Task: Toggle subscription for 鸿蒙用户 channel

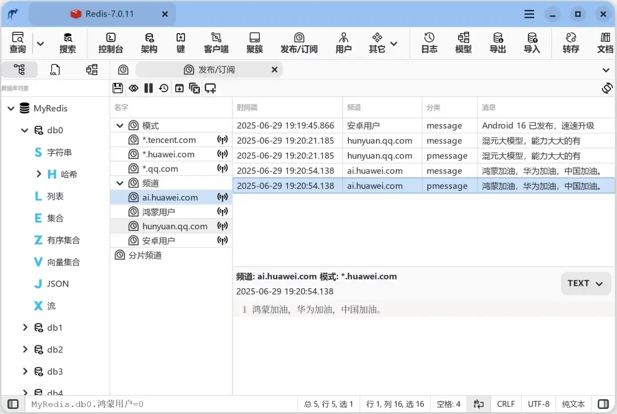Action: coord(223,212)
